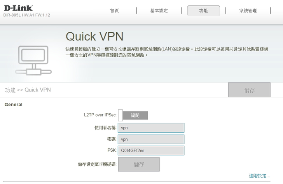Viewport: 283px width, 184px height.
Task: Click the General section header
Action: 14,105
